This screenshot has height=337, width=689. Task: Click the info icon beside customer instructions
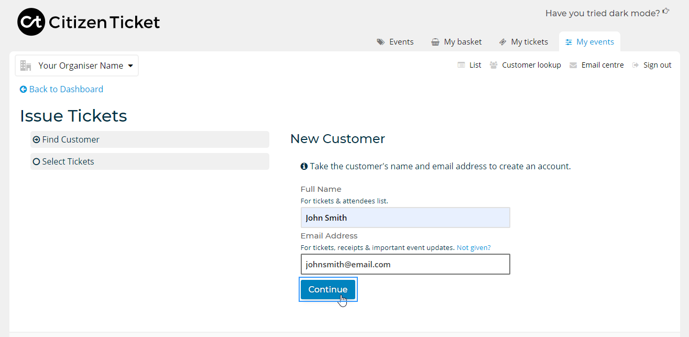(304, 166)
